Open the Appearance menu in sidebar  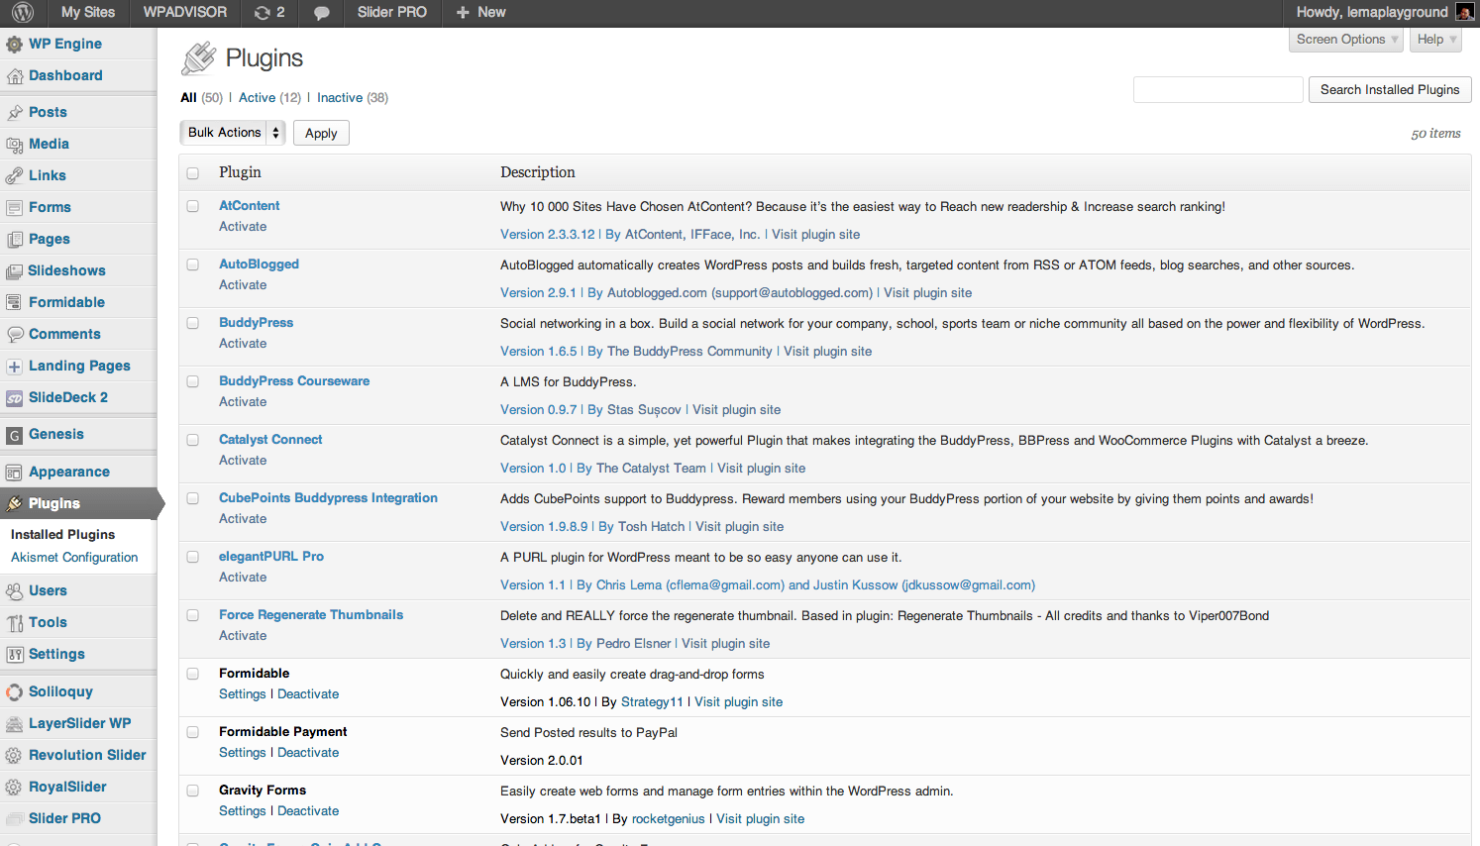click(69, 473)
